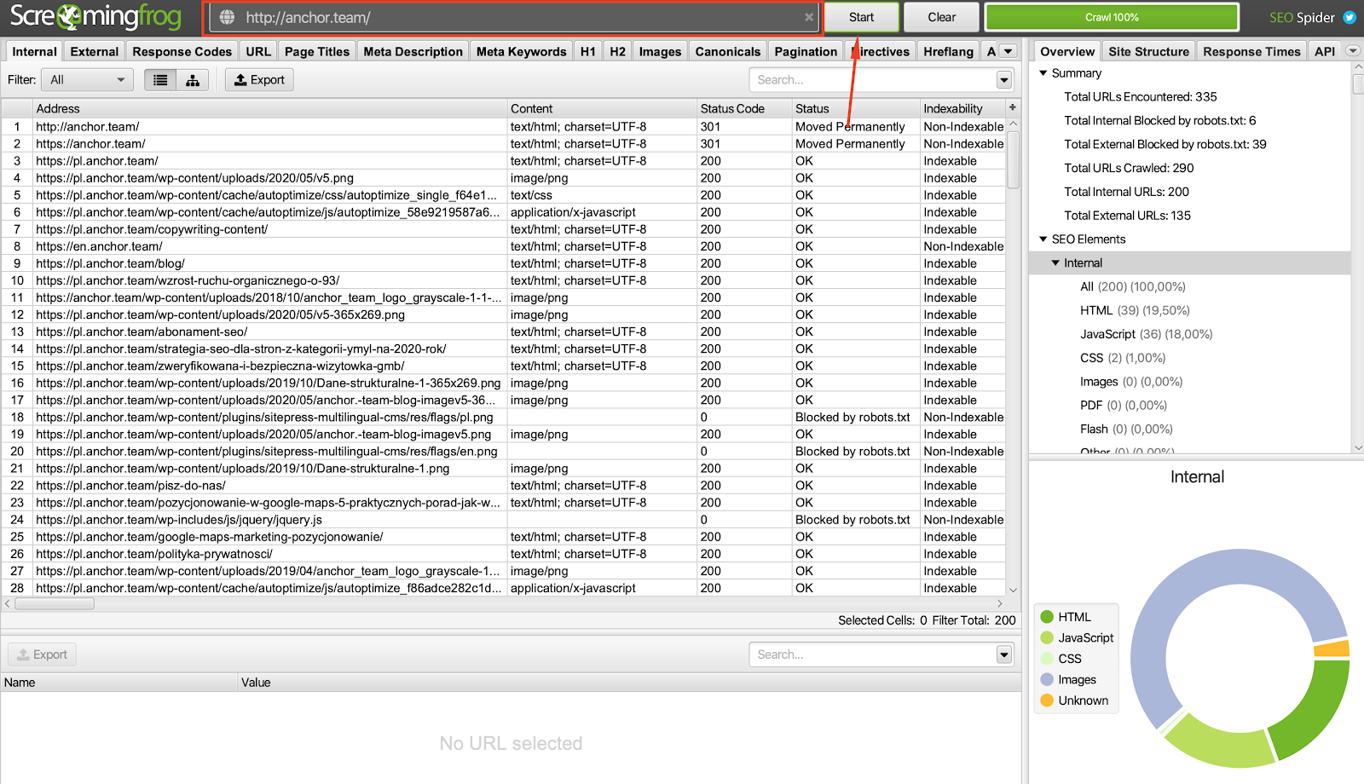The height and width of the screenshot is (784, 1364).
Task: Open the Response Times tab
Action: tap(1251, 51)
